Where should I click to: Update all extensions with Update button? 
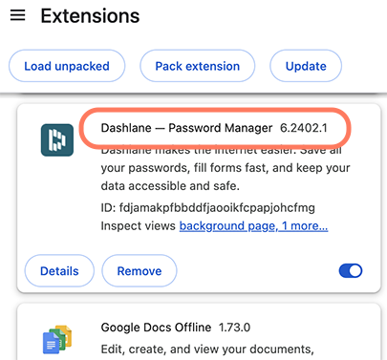click(306, 66)
